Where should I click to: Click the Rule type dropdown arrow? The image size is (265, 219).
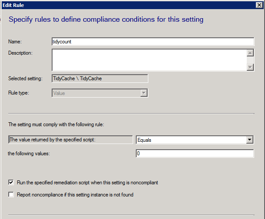(x=144, y=93)
